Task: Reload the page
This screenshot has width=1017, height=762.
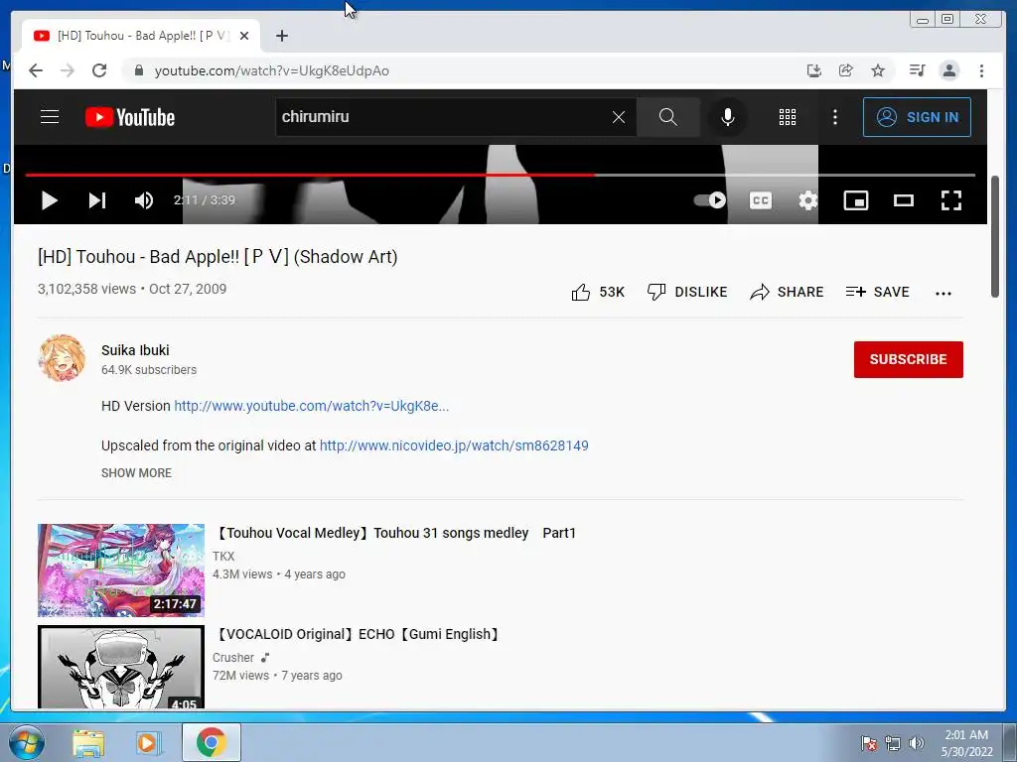Action: pos(99,70)
